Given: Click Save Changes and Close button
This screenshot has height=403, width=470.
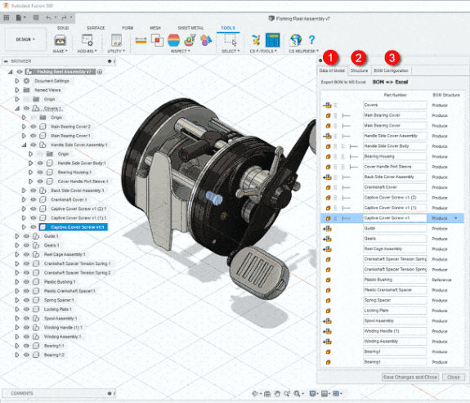Looking at the screenshot, I should 410,377.
